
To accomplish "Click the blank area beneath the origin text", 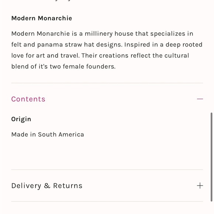I will tap(107, 153).
